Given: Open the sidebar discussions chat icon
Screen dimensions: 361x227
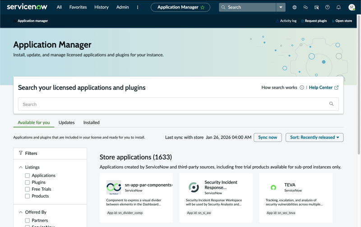Looking at the screenshot, I should (305, 7).
